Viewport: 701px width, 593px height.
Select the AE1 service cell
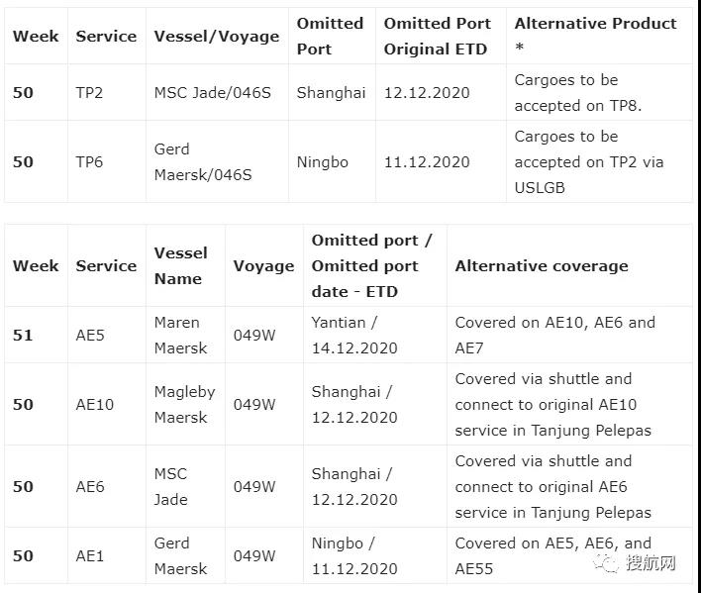click(90, 556)
